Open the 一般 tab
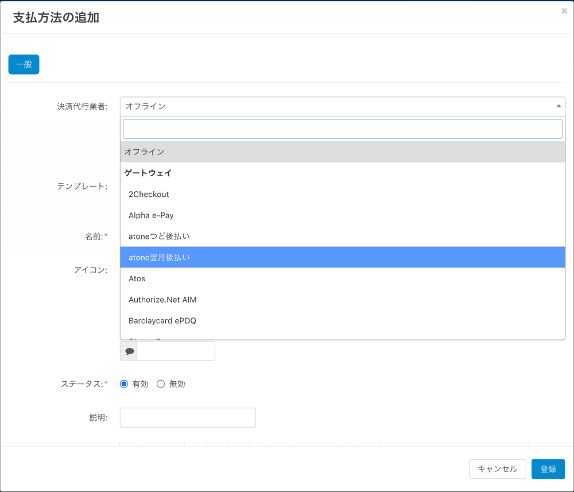The width and height of the screenshot is (574, 492). (x=24, y=64)
